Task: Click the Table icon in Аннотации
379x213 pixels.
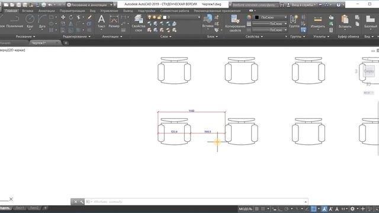Action: pos(124,30)
